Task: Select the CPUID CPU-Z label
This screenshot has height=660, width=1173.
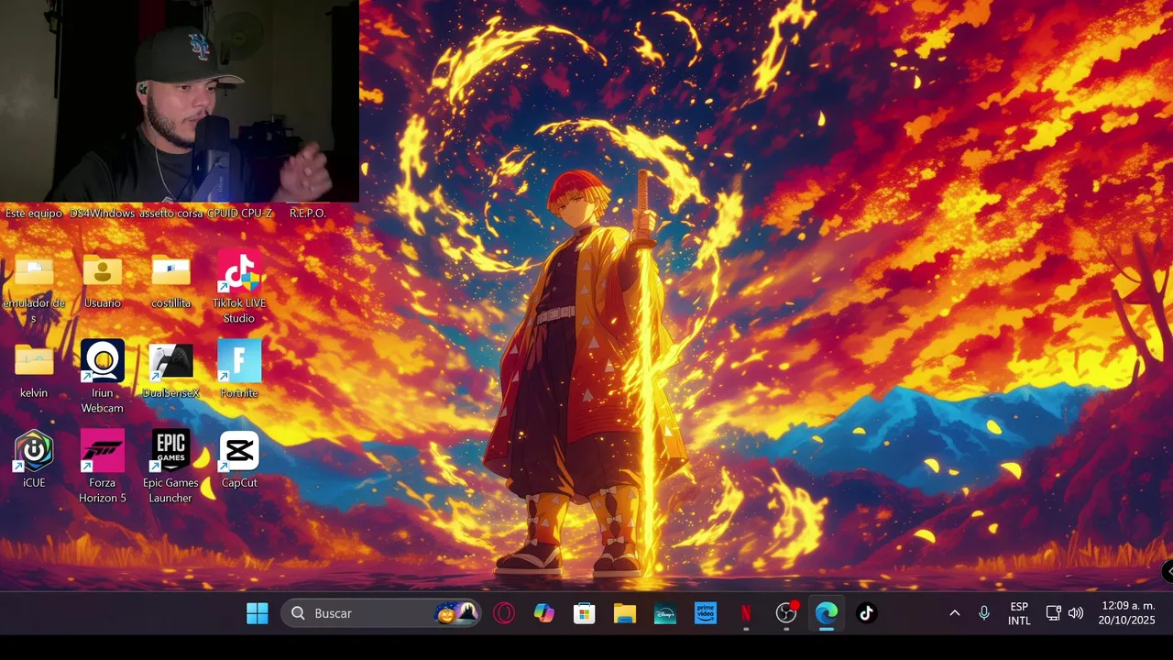Action: [x=239, y=213]
